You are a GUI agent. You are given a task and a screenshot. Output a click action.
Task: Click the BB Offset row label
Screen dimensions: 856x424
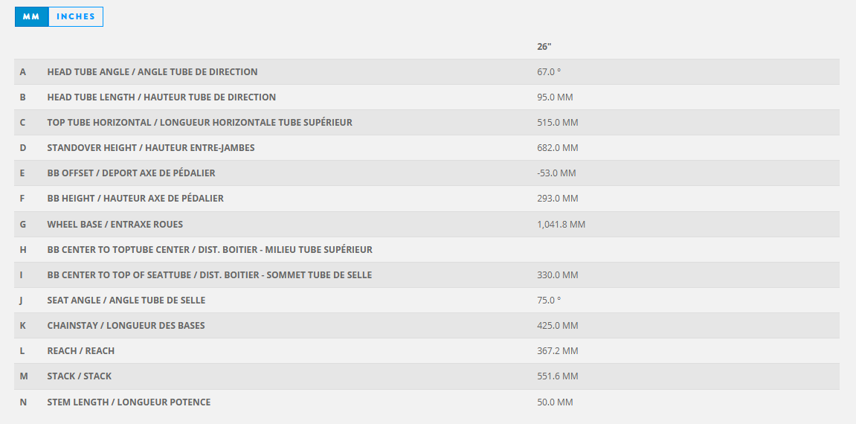[131, 173]
